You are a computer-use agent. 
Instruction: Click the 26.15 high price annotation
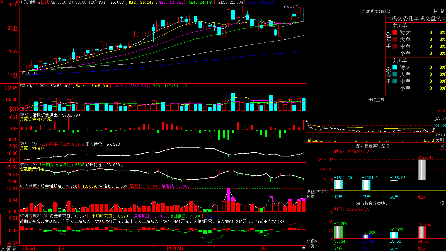(289, 6)
